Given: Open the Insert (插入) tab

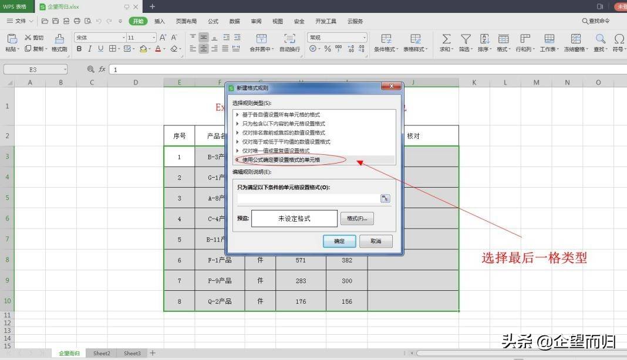Looking at the screenshot, I should click(160, 21).
